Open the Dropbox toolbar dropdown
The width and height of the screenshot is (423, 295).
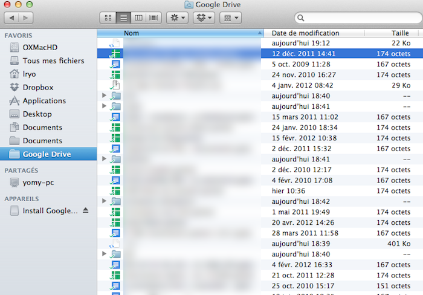tap(204, 18)
